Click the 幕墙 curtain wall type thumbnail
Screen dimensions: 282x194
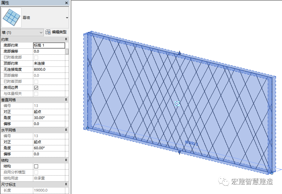(x=11, y=18)
